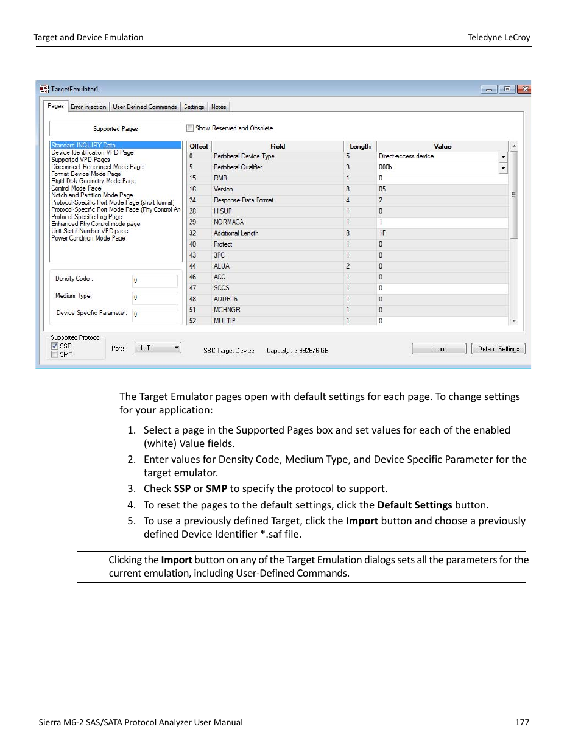Click the MCHNGR field row
The width and height of the screenshot is (581, 752).
click(x=347, y=310)
